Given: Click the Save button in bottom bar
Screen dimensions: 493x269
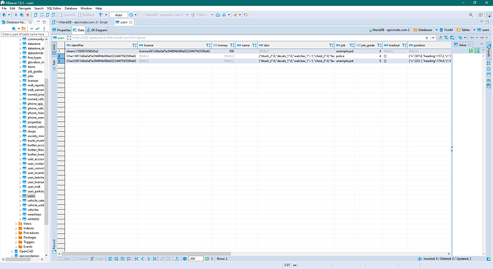Looking at the screenshot, I should (x=65, y=258).
